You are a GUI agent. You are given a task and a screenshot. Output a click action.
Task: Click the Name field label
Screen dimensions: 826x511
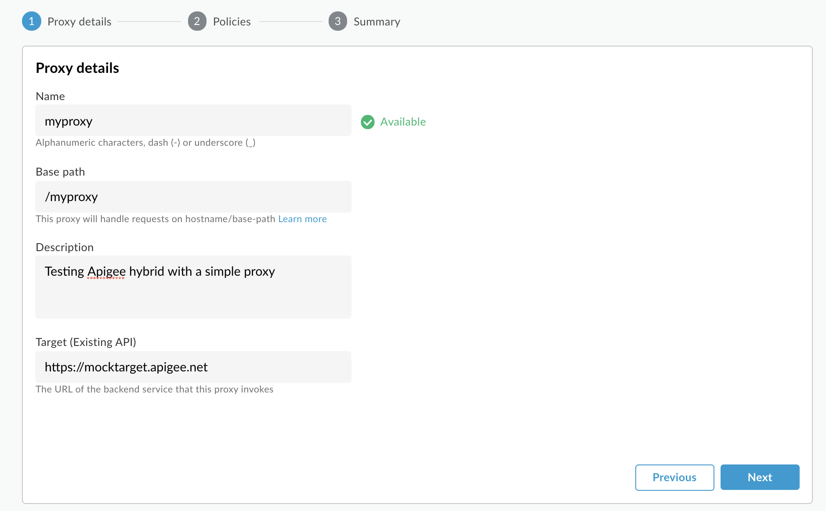[x=50, y=96]
